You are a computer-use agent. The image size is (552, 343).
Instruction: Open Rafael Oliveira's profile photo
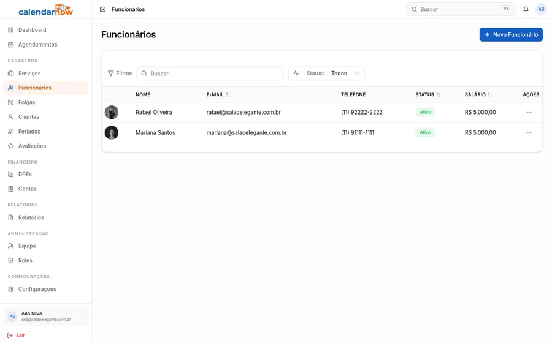(x=112, y=113)
